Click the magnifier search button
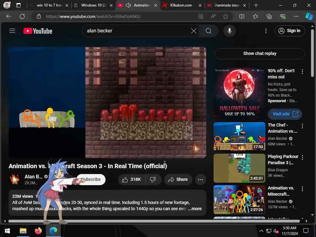Viewport: 316px width, 237px height. (209, 31)
